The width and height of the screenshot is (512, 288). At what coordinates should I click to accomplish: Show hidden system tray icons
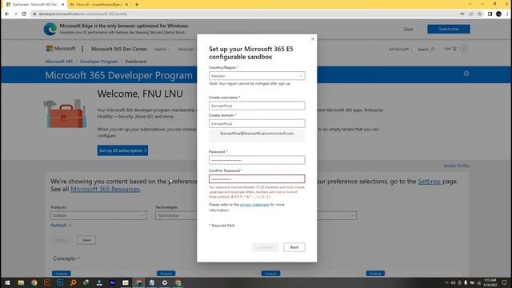point(446,282)
